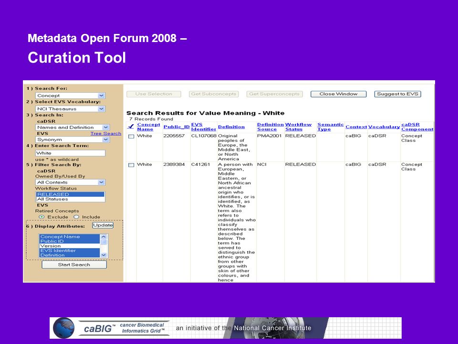Sort by Context column header
The width and height of the screenshot is (458, 344).
point(356,127)
